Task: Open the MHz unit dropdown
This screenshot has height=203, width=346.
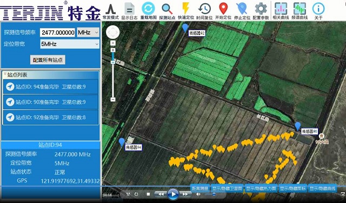Action: (x=88, y=32)
